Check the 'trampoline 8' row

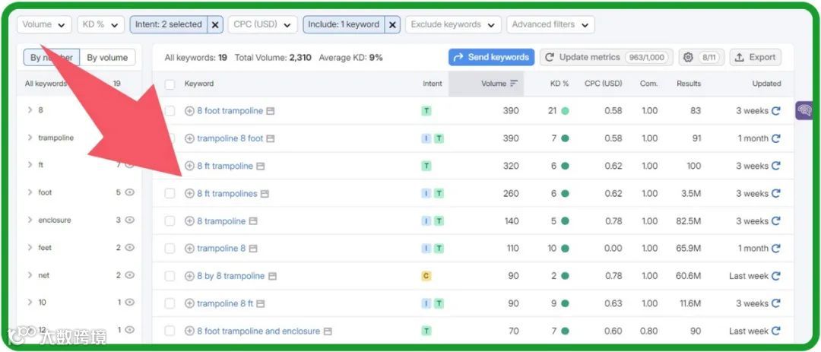point(170,249)
